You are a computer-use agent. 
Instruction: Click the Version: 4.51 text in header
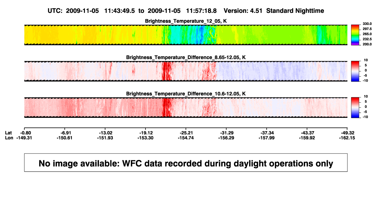click(x=243, y=11)
